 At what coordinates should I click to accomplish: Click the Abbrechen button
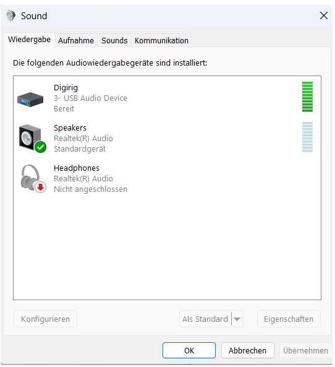(248, 350)
